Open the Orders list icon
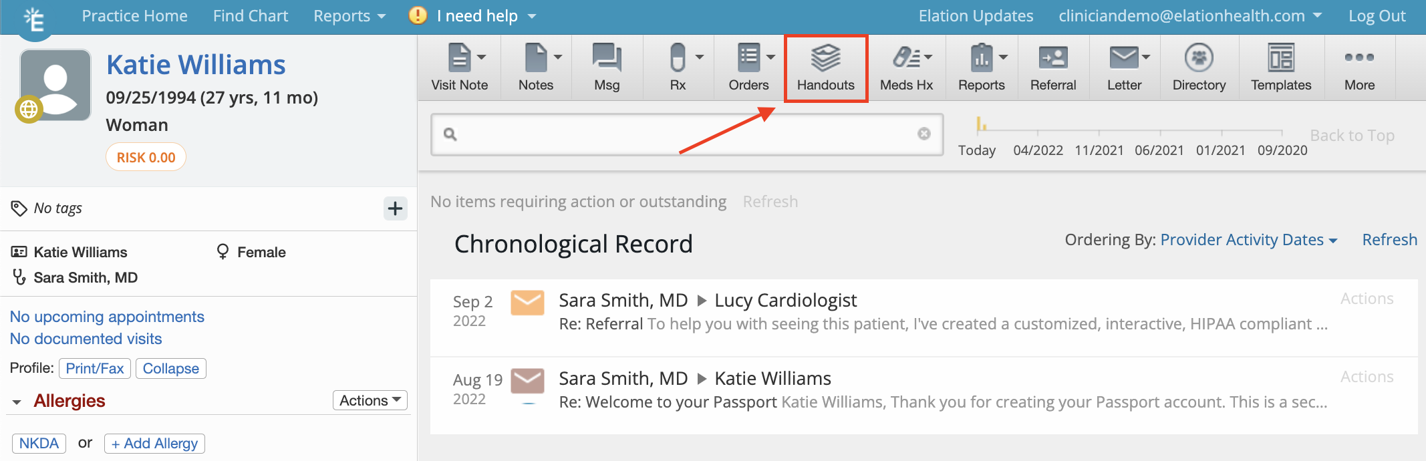Image resolution: width=1426 pixels, height=461 pixels. point(748,57)
